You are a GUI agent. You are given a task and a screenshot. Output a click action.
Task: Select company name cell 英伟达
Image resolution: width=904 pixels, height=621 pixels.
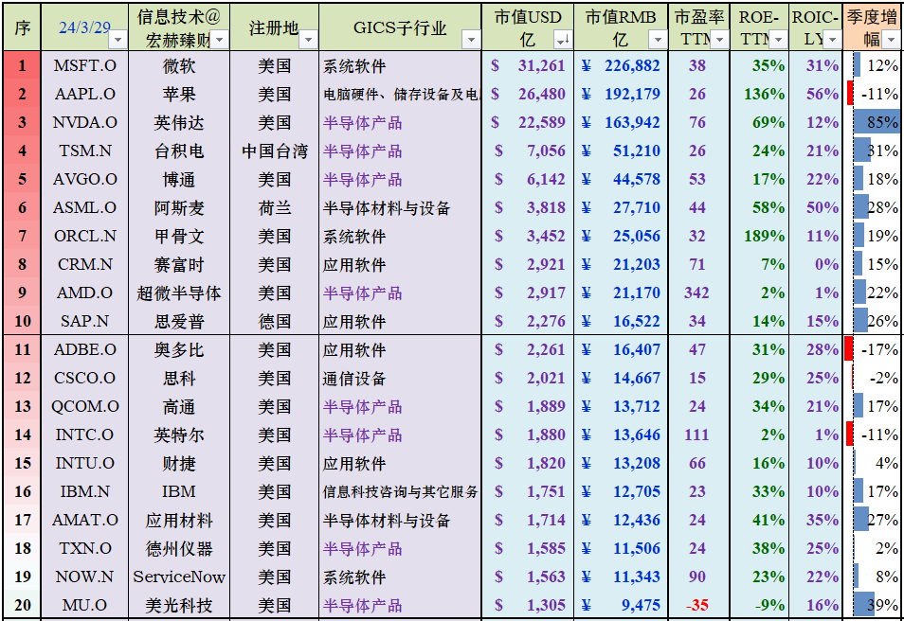[179, 122]
